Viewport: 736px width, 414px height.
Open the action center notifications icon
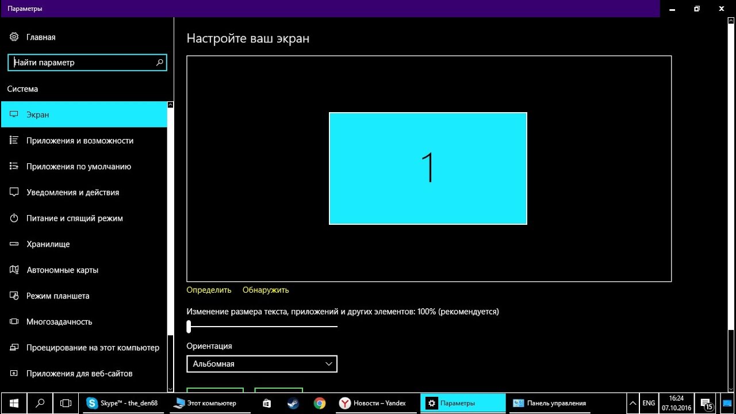point(706,403)
